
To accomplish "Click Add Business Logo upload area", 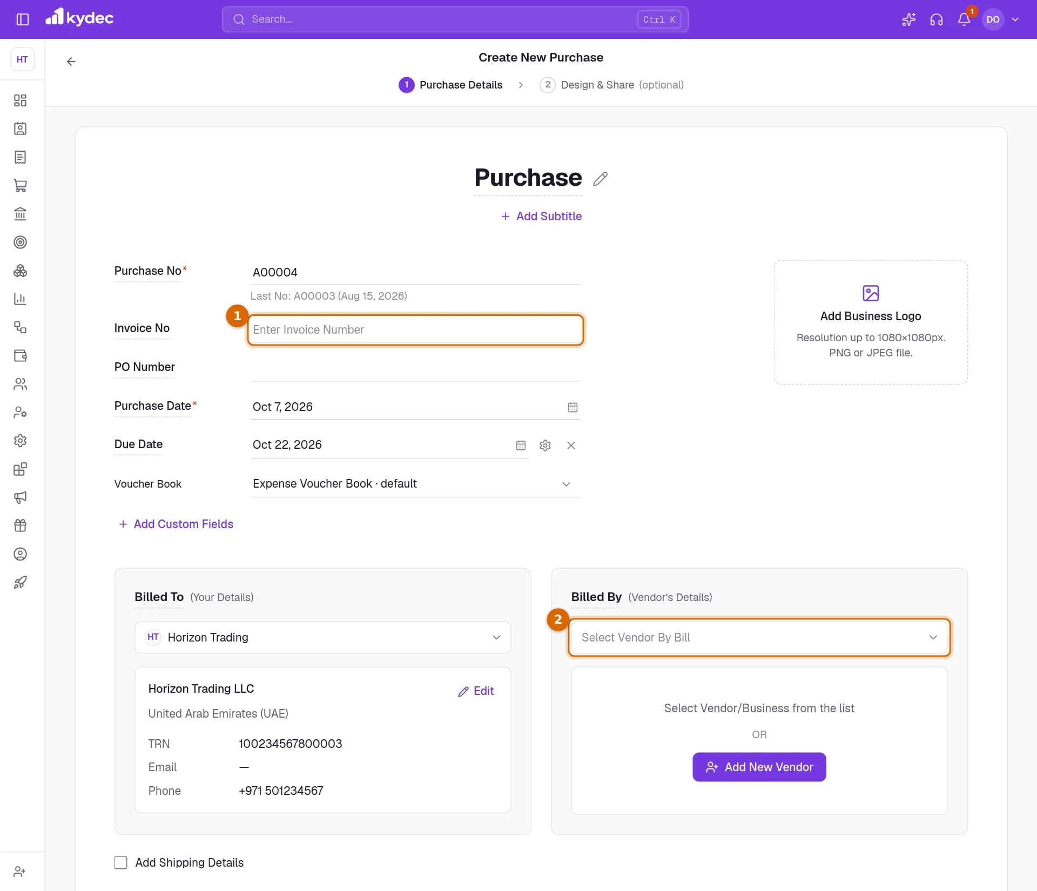I will pos(871,322).
